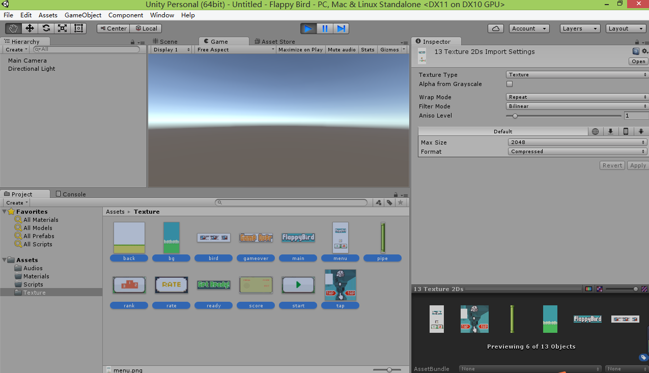Adjust the Aniso Level slider
This screenshot has height=373, width=649.
coord(515,116)
